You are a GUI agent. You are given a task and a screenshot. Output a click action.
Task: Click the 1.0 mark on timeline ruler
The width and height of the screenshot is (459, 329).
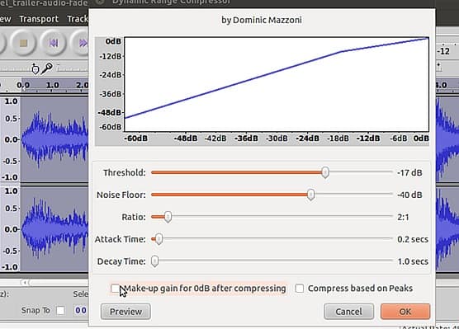(x=52, y=85)
